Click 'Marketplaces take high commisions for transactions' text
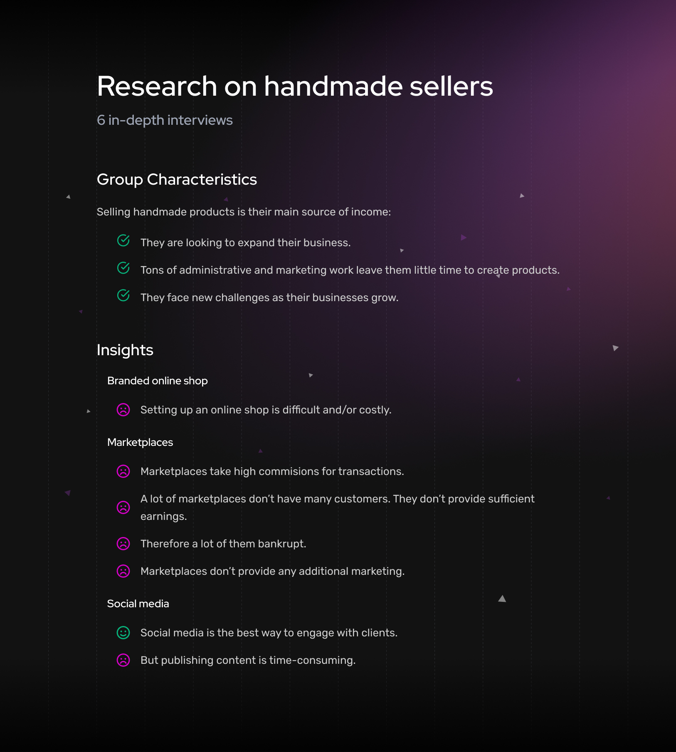The width and height of the screenshot is (676, 752). (272, 472)
